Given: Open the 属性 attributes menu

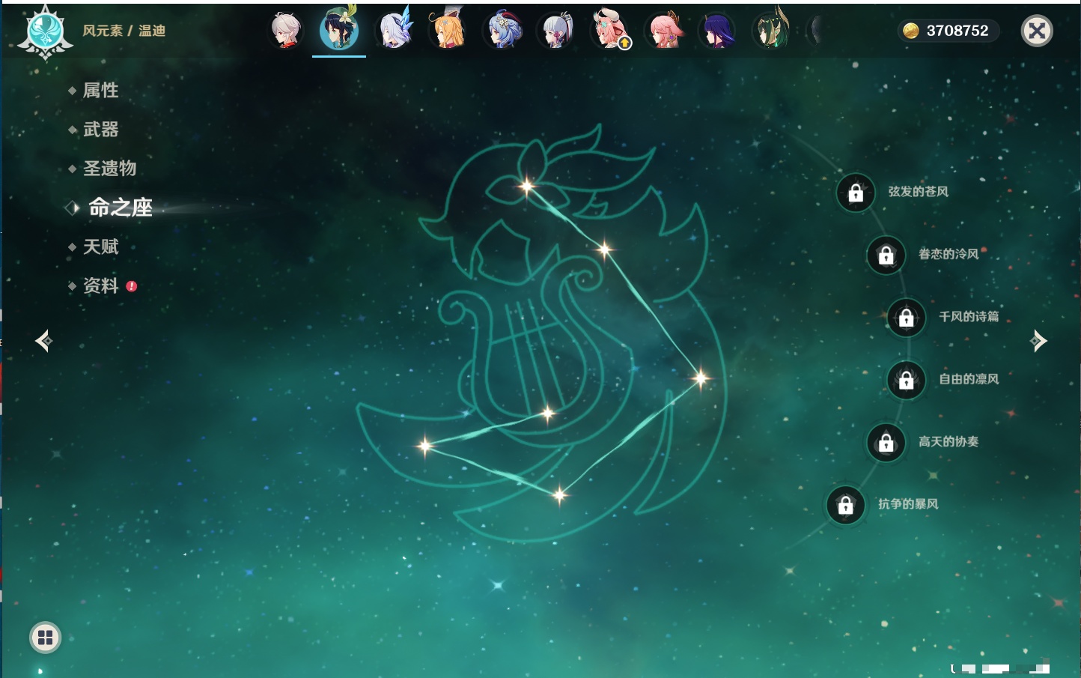Looking at the screenshot, I should pos(100,91).
